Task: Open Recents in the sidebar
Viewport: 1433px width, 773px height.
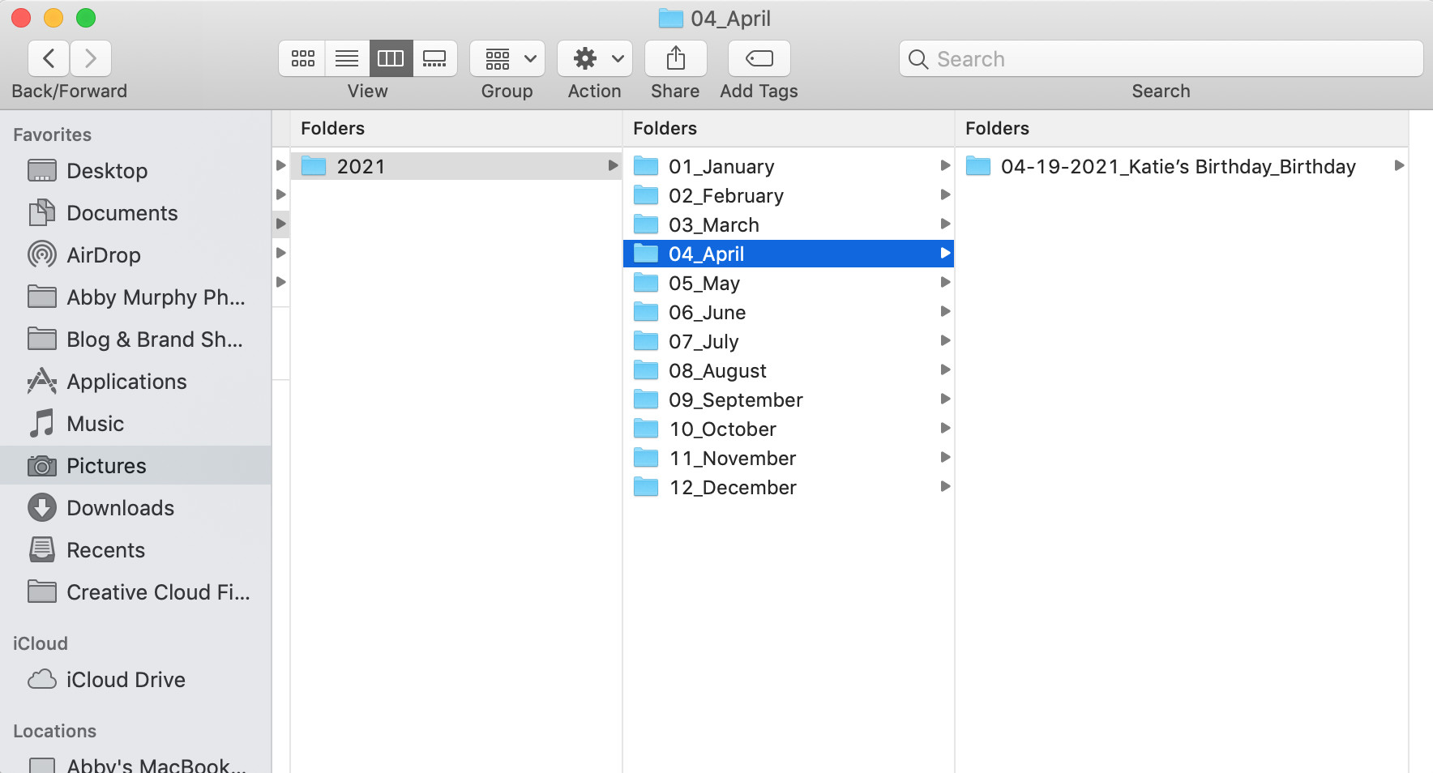Action: click(x=135, y=550)
